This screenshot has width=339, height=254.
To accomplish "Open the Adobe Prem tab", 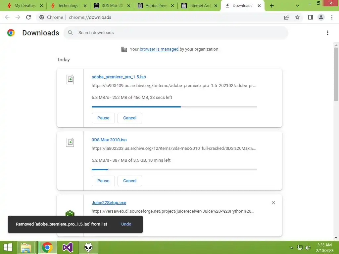I will (x=155, y=6).
